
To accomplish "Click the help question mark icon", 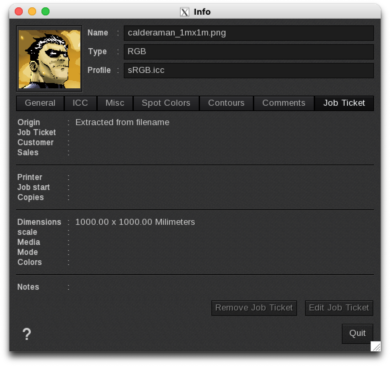I will pos(27,334).
